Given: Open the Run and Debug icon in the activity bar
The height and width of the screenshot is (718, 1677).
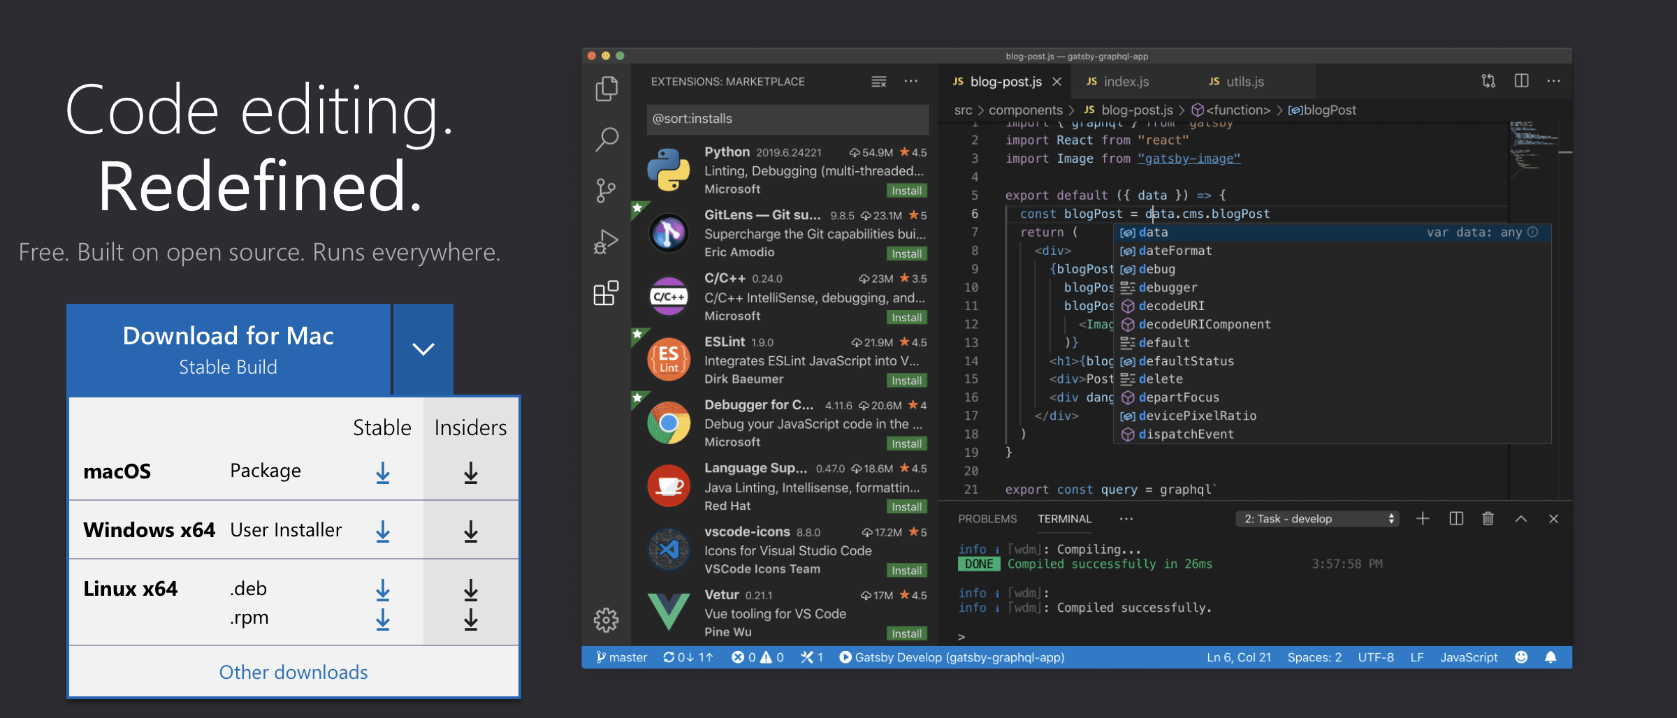Looking at the screenshot, I should [x=606, y=242].
